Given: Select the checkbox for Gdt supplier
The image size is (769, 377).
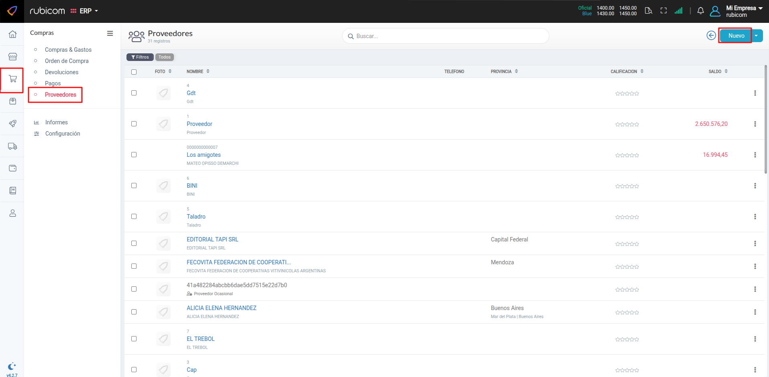Looking at the screenshot, I should tap(134, 93).
